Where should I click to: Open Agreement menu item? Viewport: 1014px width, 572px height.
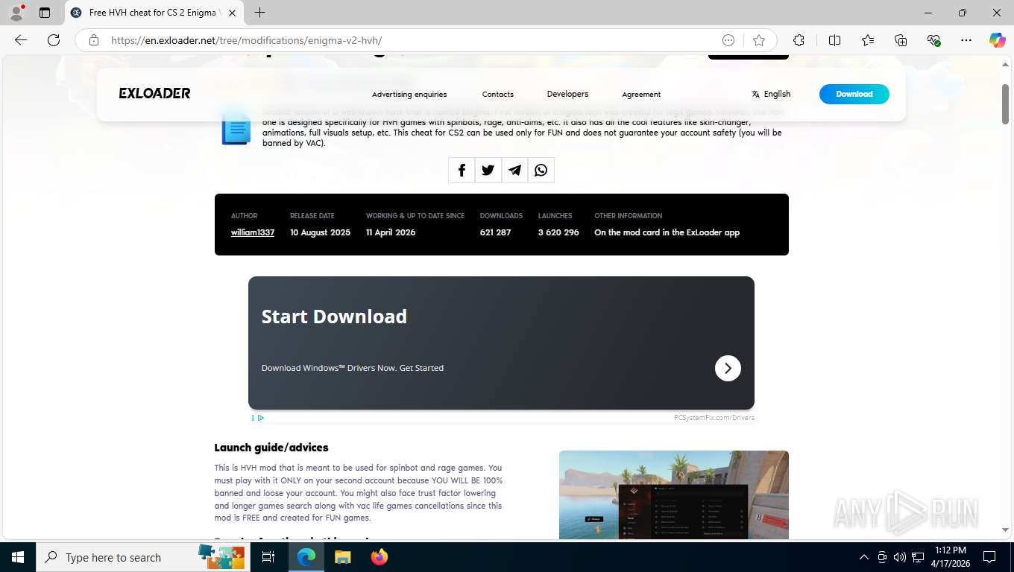click(641, 95)
